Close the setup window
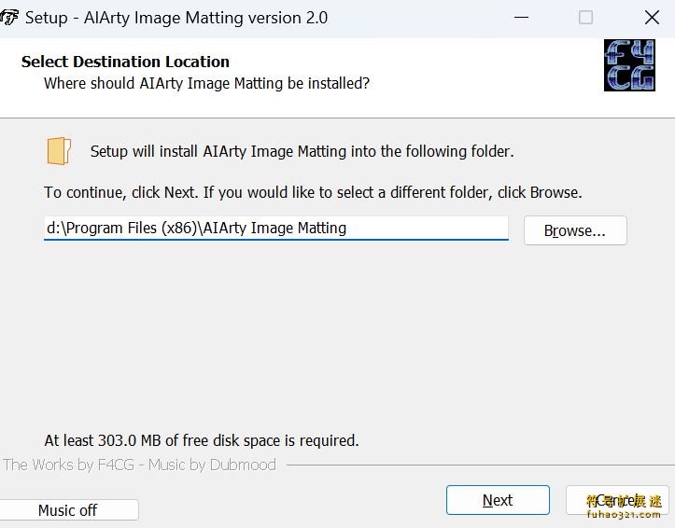 652,18
